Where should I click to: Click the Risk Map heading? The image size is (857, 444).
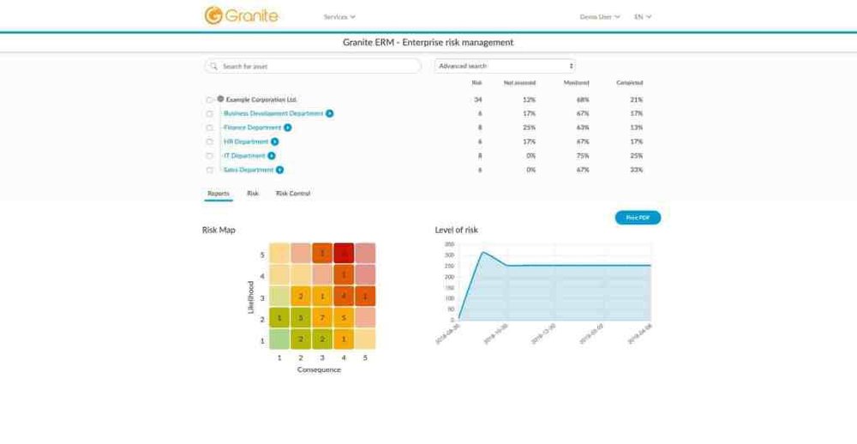pyautogui.click(x=219, y=231)
